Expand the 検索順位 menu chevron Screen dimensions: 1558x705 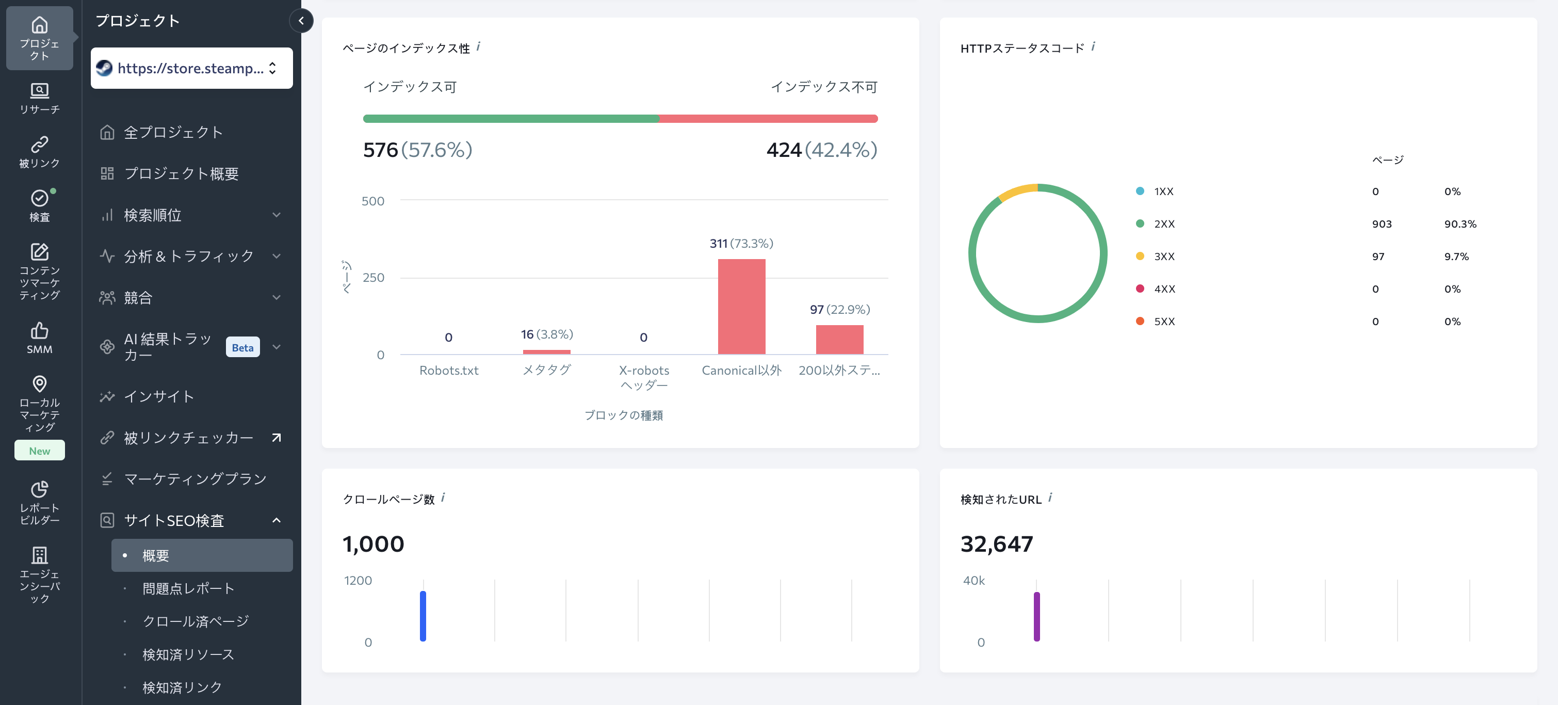point(277,215)
